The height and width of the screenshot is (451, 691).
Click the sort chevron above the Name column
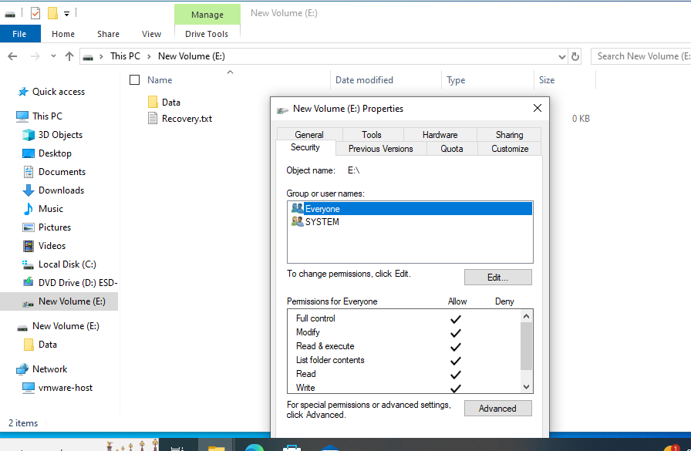[230, 72]
